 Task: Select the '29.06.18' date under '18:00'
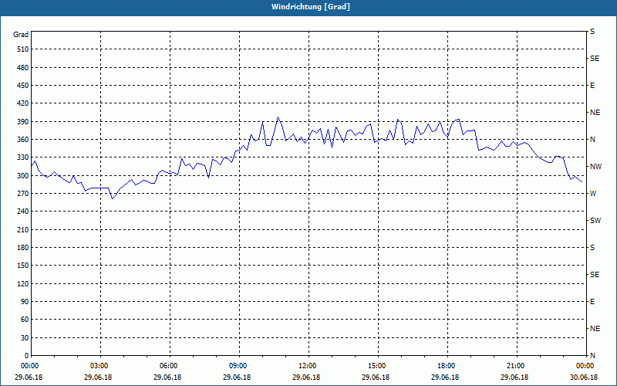(x=445, y=378)
